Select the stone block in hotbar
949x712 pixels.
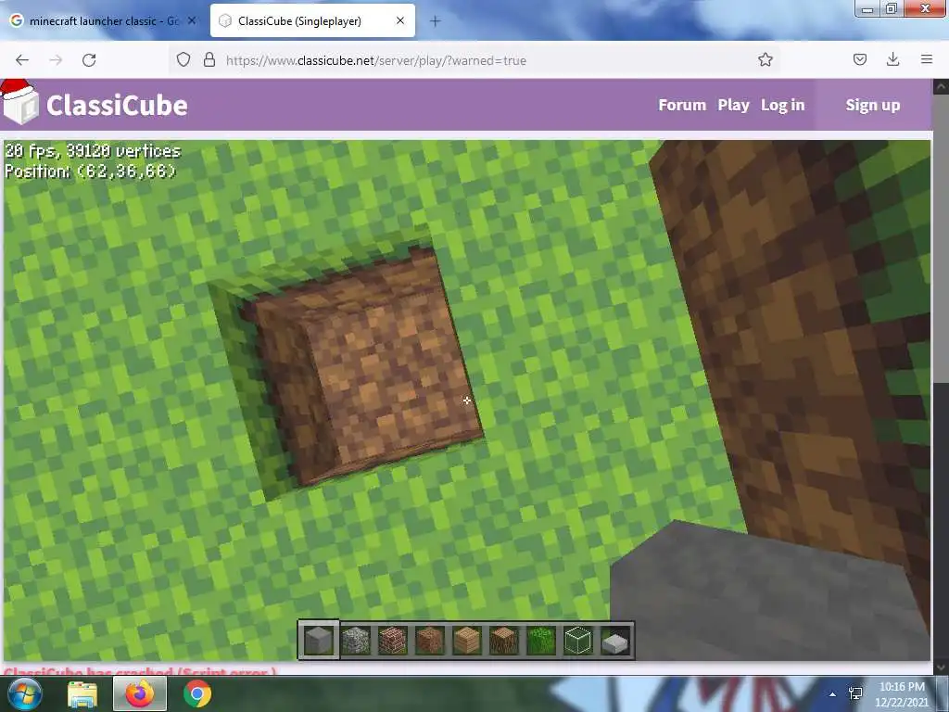[319, 640]
